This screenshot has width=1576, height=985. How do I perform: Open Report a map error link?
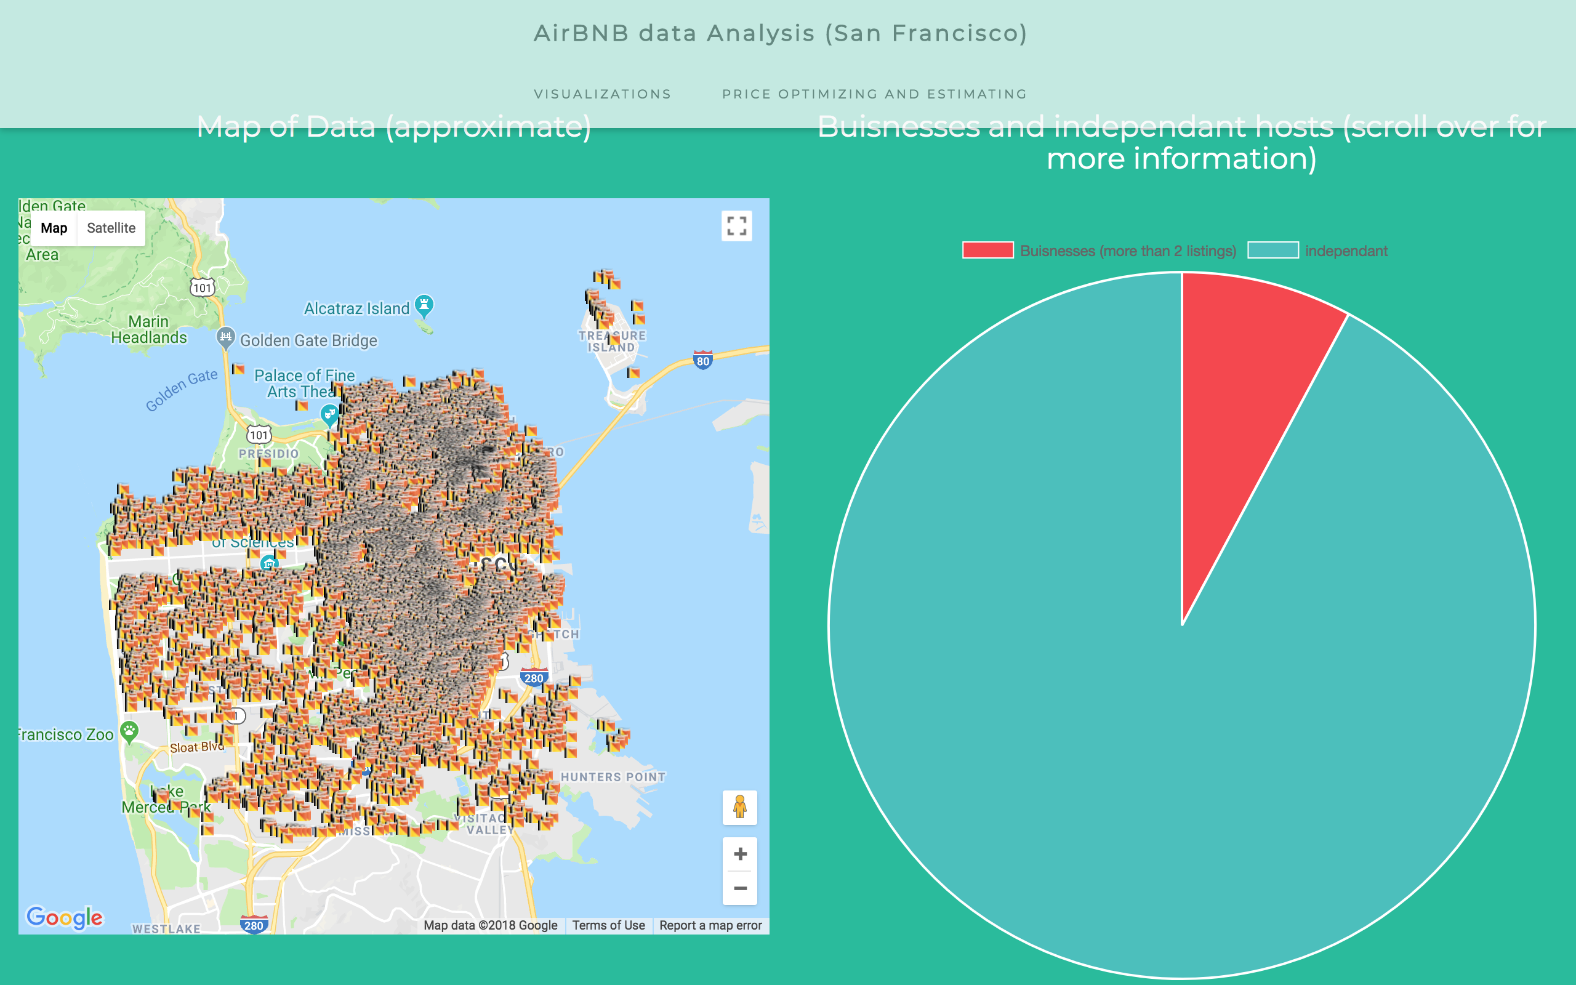(x=710, y=925)
